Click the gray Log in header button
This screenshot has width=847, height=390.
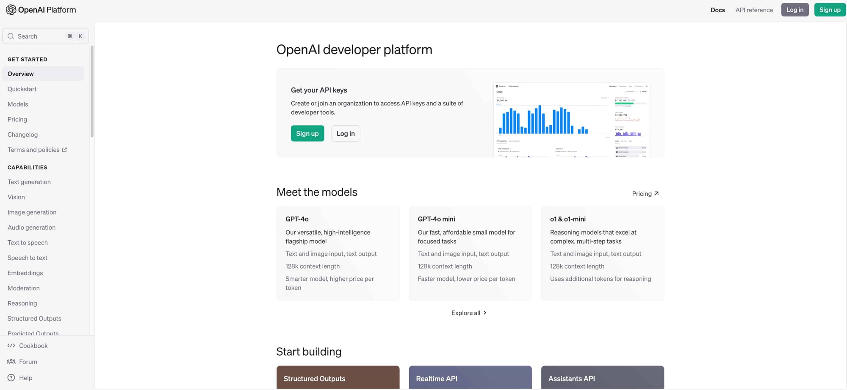click(x=795, y=10)
